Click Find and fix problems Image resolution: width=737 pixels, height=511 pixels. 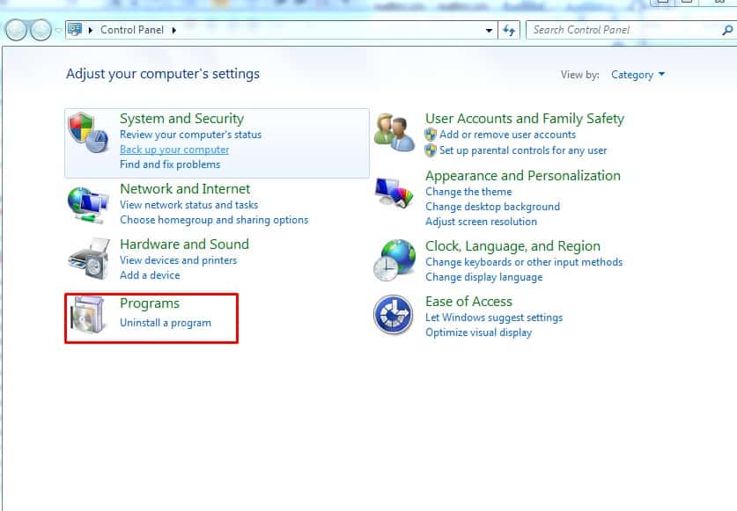170,164
